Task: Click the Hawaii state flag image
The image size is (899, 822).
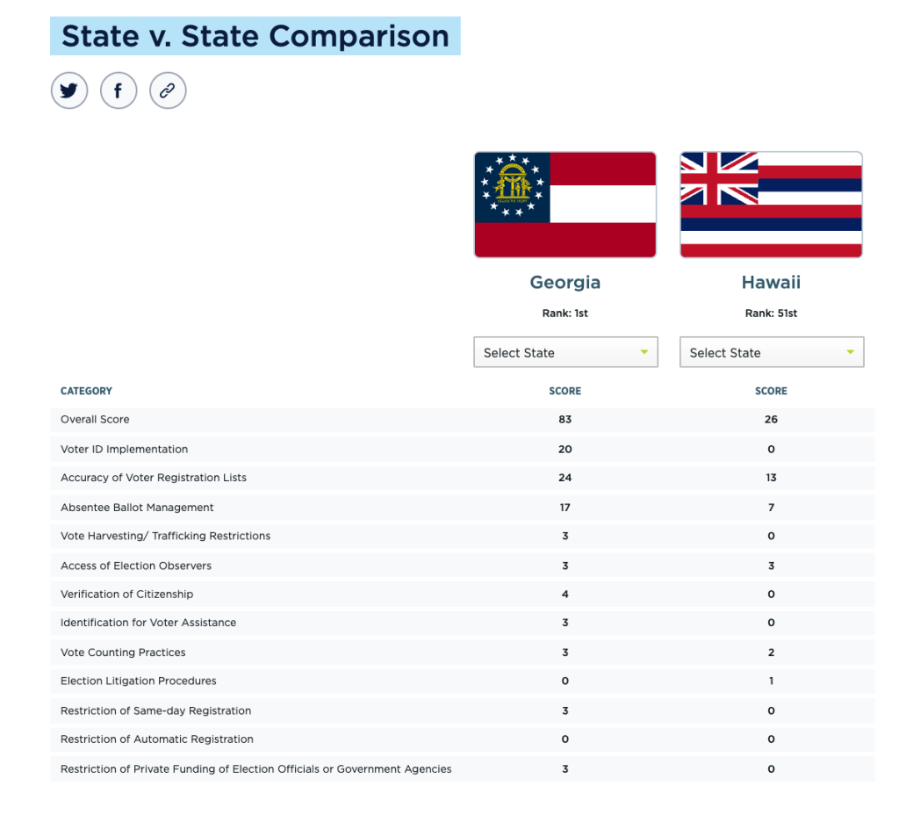Action: [771, 205]
